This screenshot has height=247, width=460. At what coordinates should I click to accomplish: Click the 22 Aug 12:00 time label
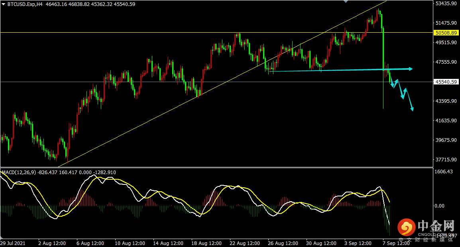tap(245, 243)
